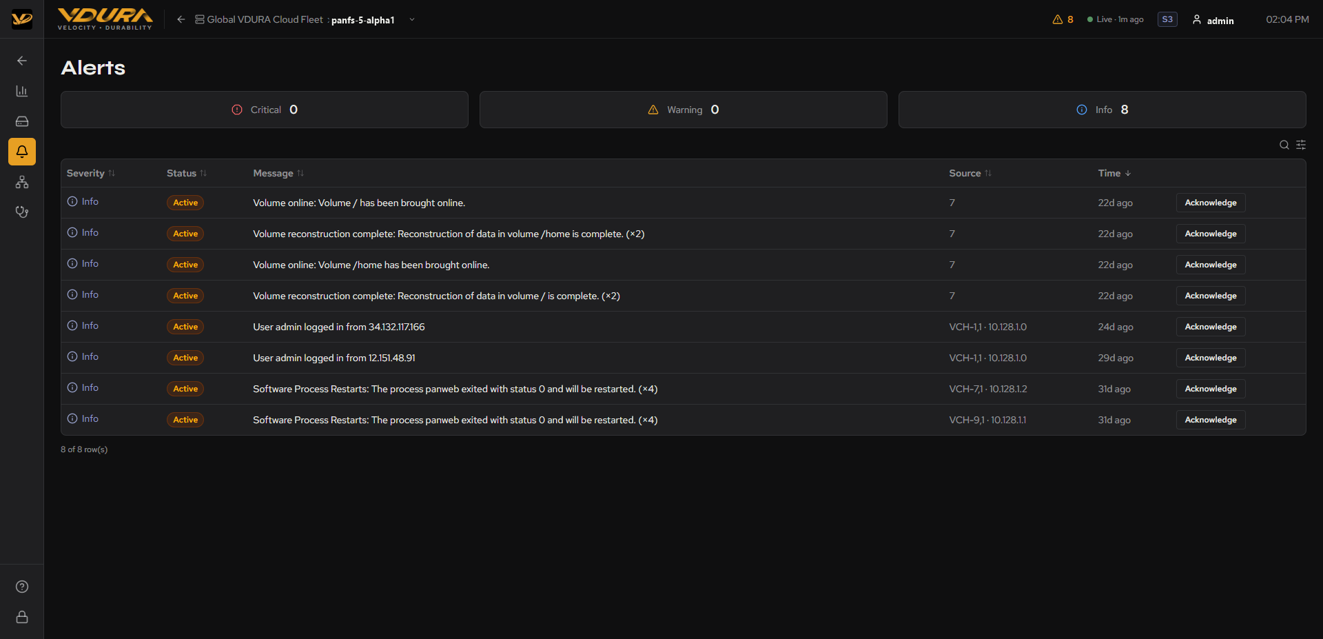Acknowledge the VCH-9,1 panweb restart alert
Viewport: 1323px width, 639px height.
(x=1211, y=420)
